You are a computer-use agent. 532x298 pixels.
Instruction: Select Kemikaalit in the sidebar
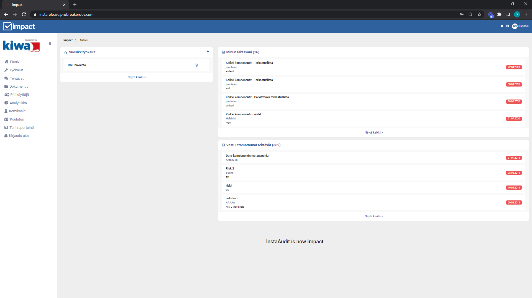(x=17, y=111)
